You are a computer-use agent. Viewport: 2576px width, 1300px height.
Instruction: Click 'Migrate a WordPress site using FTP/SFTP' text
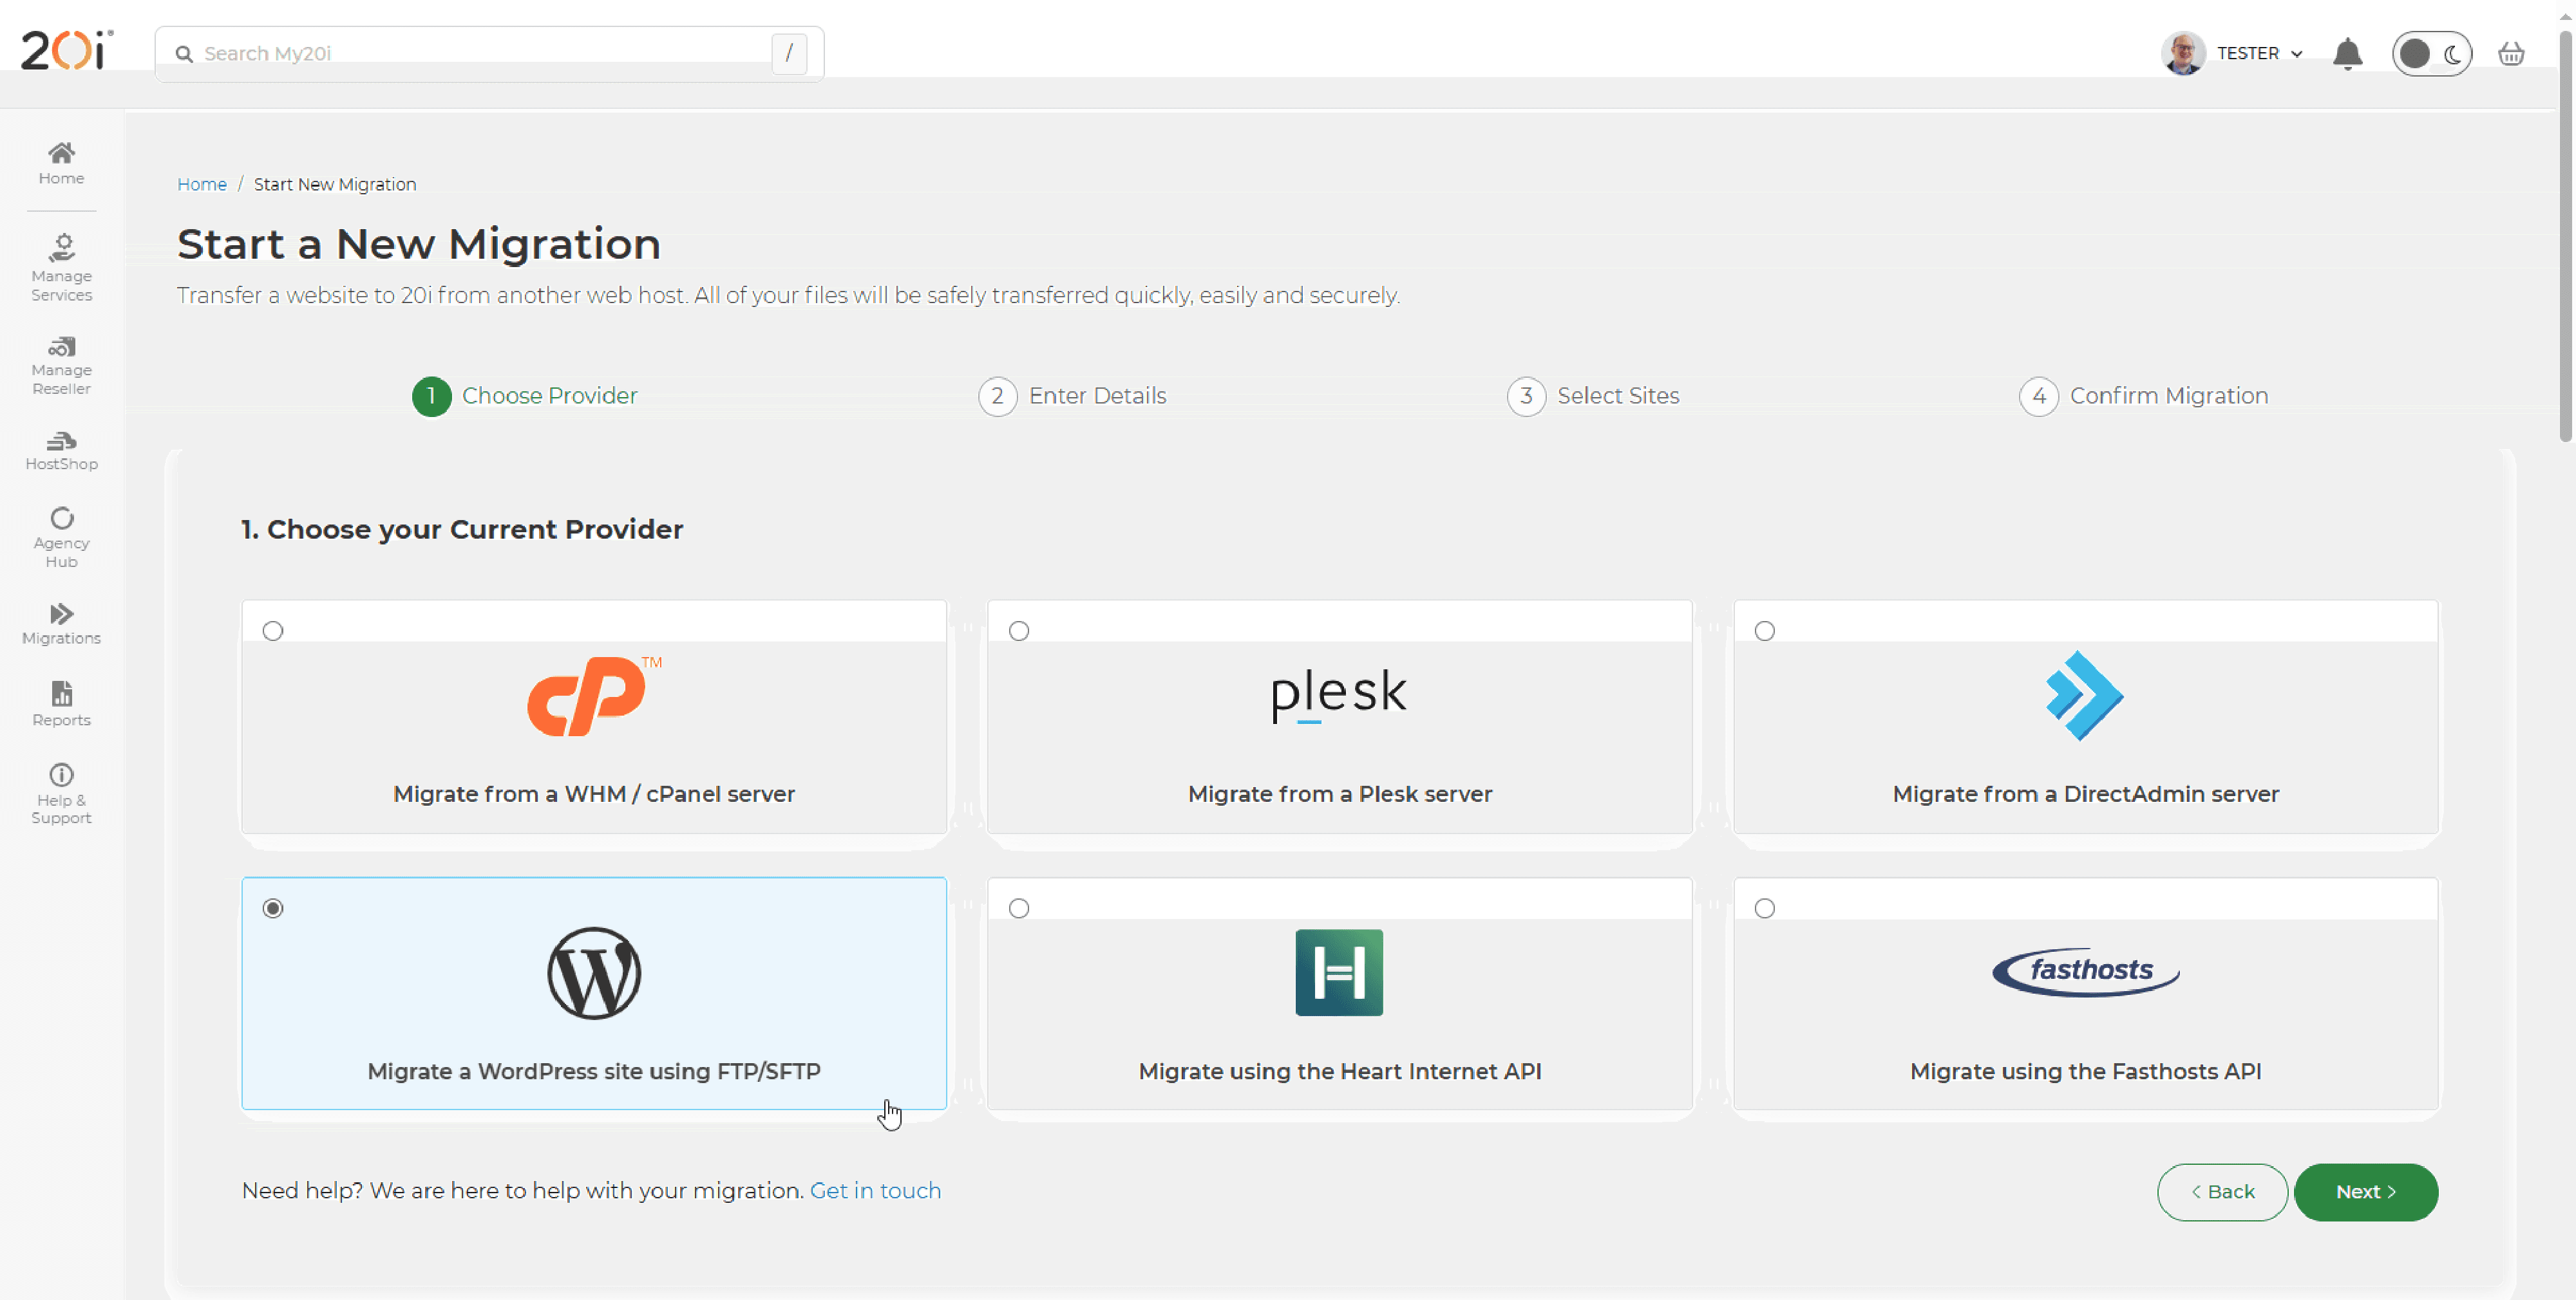click(x=594, y=1071)
